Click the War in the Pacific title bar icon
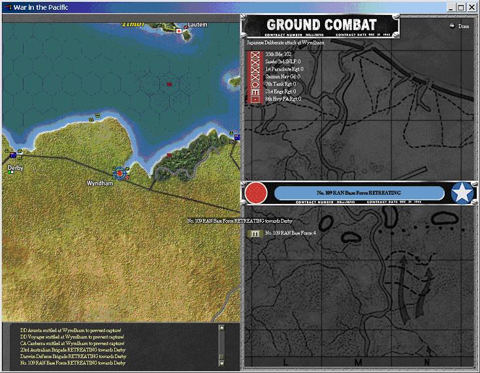480x373 pixels. click(8, 7)
